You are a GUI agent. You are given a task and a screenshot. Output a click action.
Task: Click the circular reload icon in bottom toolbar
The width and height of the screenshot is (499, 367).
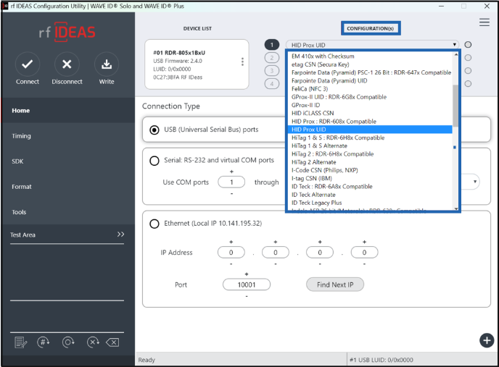[x=68, y=342]
